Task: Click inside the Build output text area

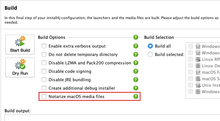Action: (x=112, y=118)
